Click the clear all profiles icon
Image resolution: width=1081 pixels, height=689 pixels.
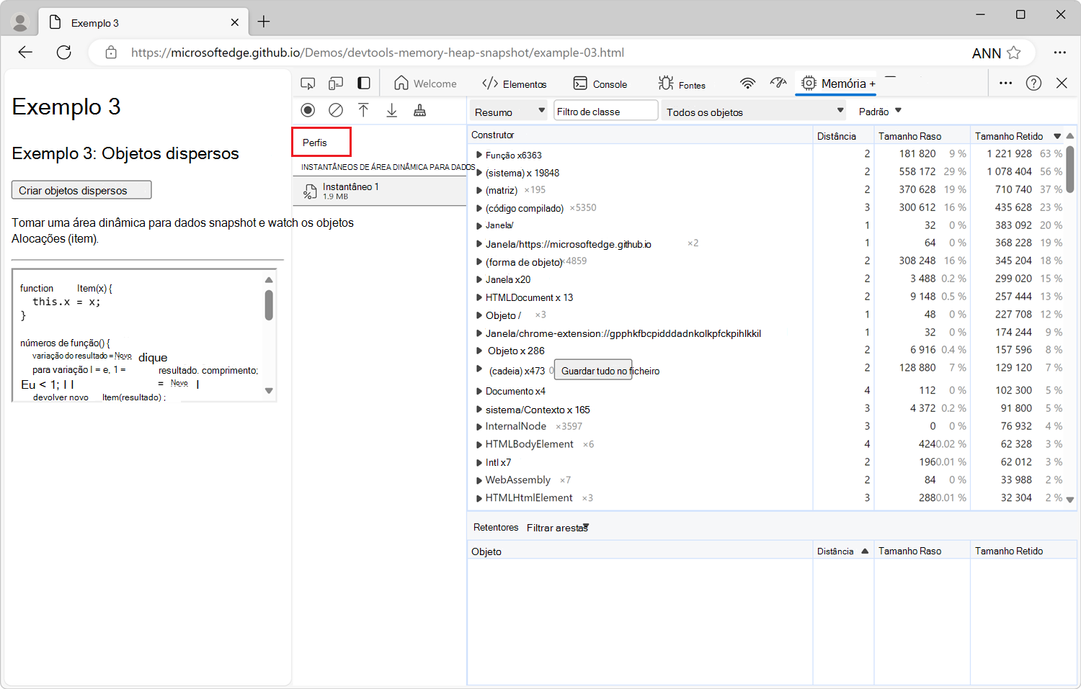point(336,110)
